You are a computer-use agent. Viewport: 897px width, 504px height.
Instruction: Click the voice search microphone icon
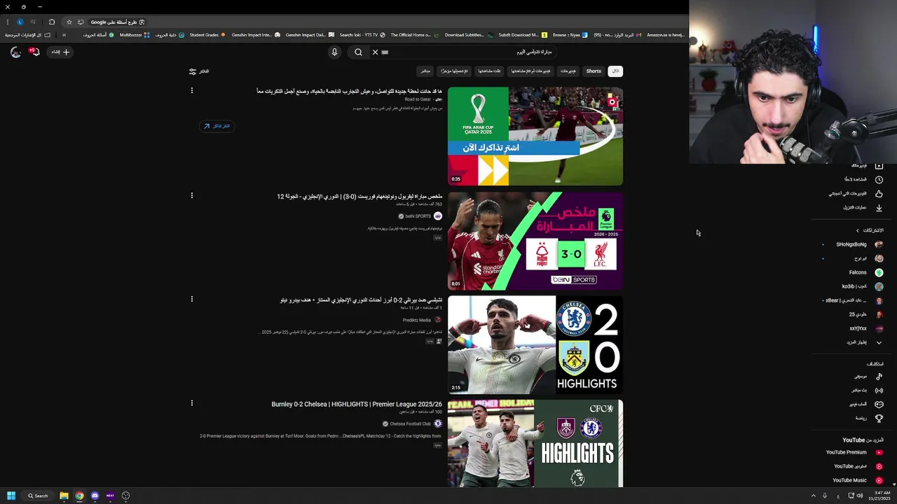[x=334, y=52]
